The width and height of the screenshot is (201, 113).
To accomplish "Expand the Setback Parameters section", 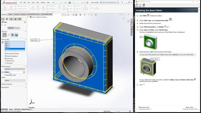I will [x=25, y=84].
